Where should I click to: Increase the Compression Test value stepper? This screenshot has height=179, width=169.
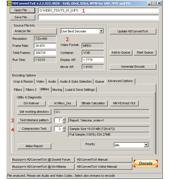(x=64, y=127)
